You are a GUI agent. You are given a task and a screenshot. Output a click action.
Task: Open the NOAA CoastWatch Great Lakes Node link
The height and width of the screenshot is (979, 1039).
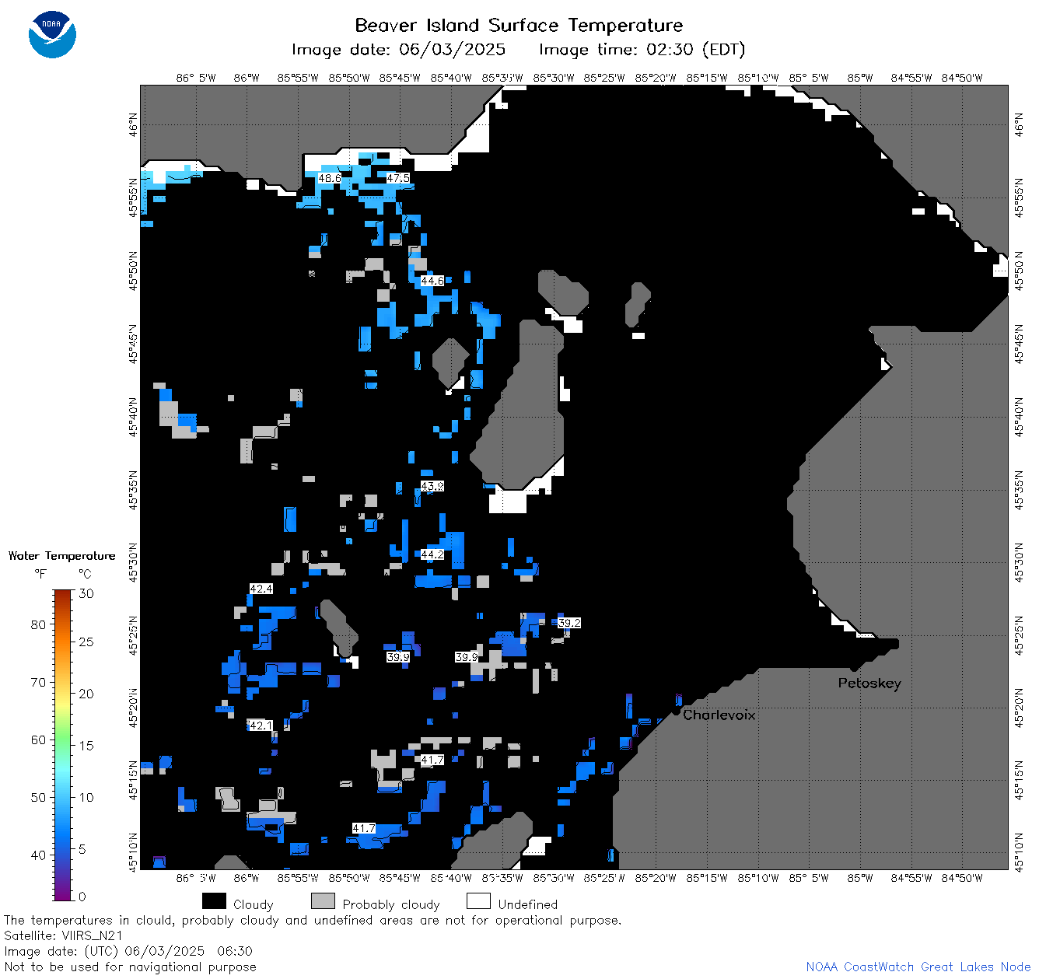click(918, 967)
